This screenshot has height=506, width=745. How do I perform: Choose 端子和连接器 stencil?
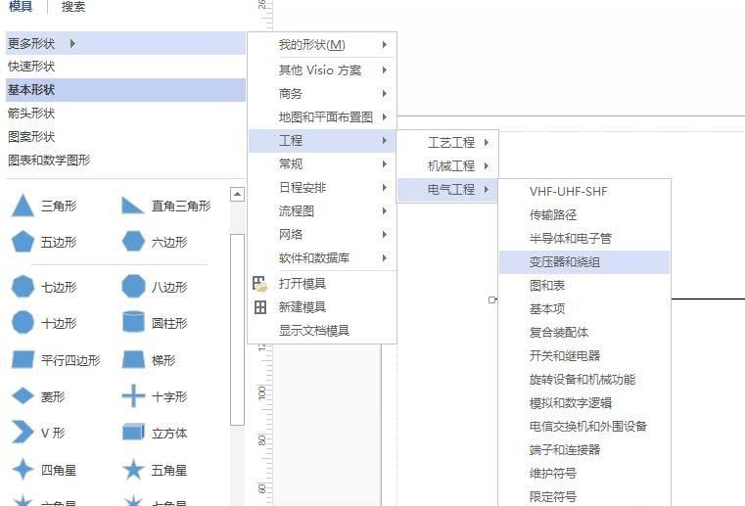[584, 450]
